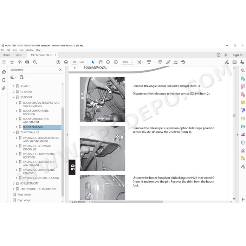The image size is (246, 246).
Task: Open the Protect shield tool
Action: click(243, 143)
